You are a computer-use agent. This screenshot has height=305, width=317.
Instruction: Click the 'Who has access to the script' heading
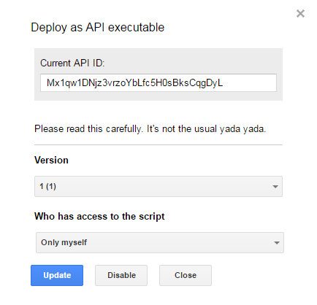click(x=99, y=216)
